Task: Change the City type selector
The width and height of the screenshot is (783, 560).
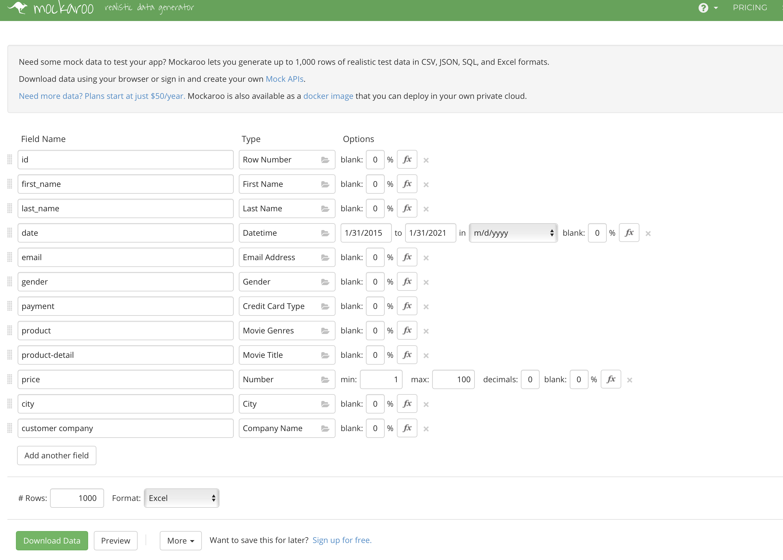Action: point(287,404)
